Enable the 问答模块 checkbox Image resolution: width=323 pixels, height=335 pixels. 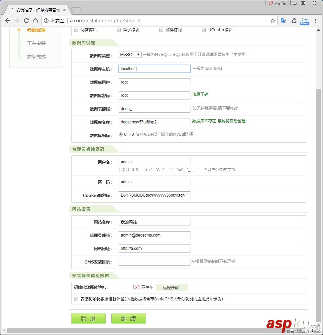tap(76, 30)
